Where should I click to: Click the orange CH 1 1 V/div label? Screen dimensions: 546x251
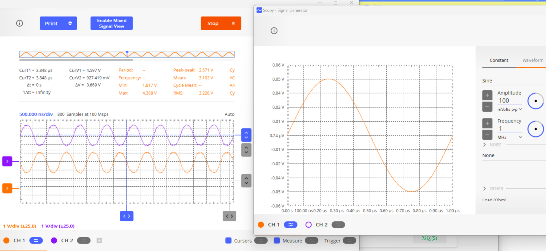pyautogui.click(x=20, y=226)
